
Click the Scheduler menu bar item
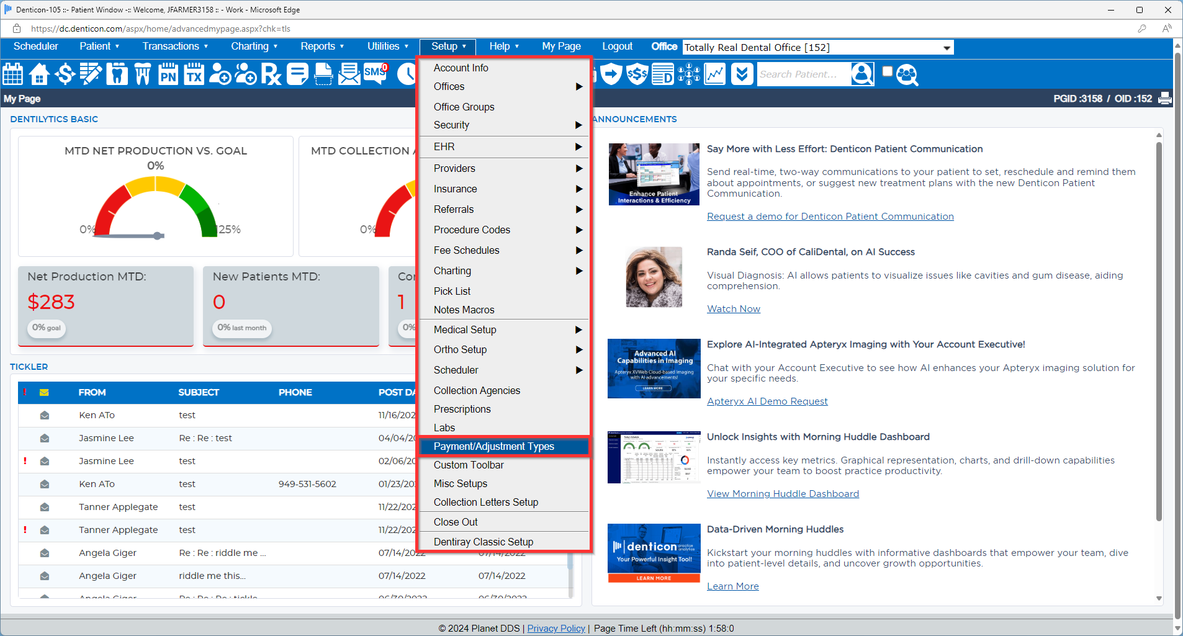[x=36, y=47]
